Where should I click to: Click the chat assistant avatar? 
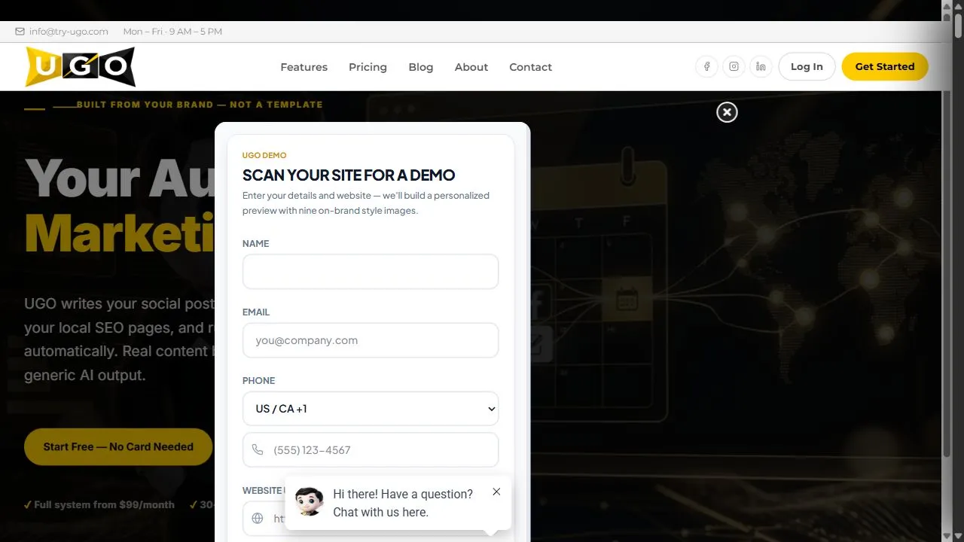coord(310,501)
